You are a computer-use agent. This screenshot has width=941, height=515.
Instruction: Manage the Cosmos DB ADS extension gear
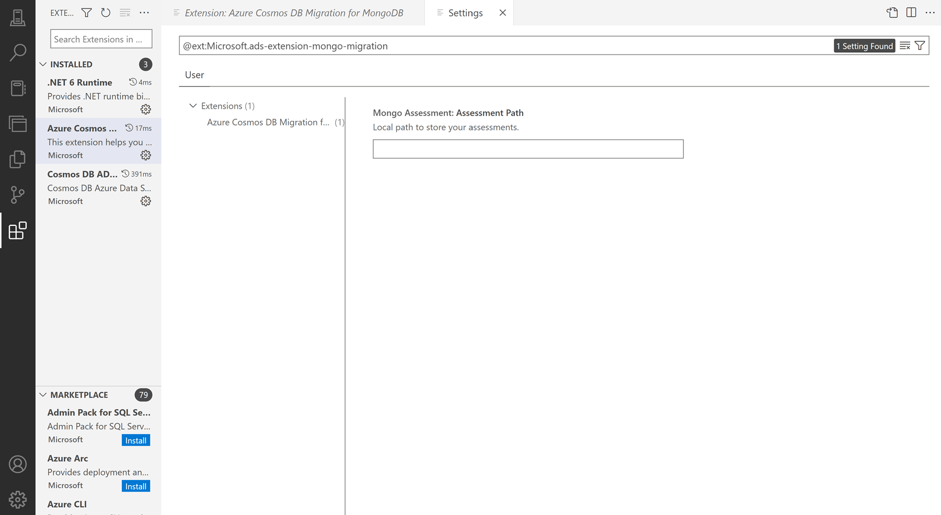(x=146, y=201)
